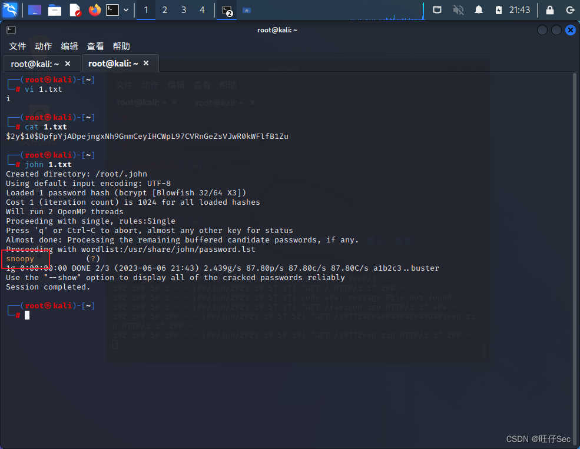Screen dimensions: 580x449
Task: Open the logout session icon
Action: tap(570, 10)
